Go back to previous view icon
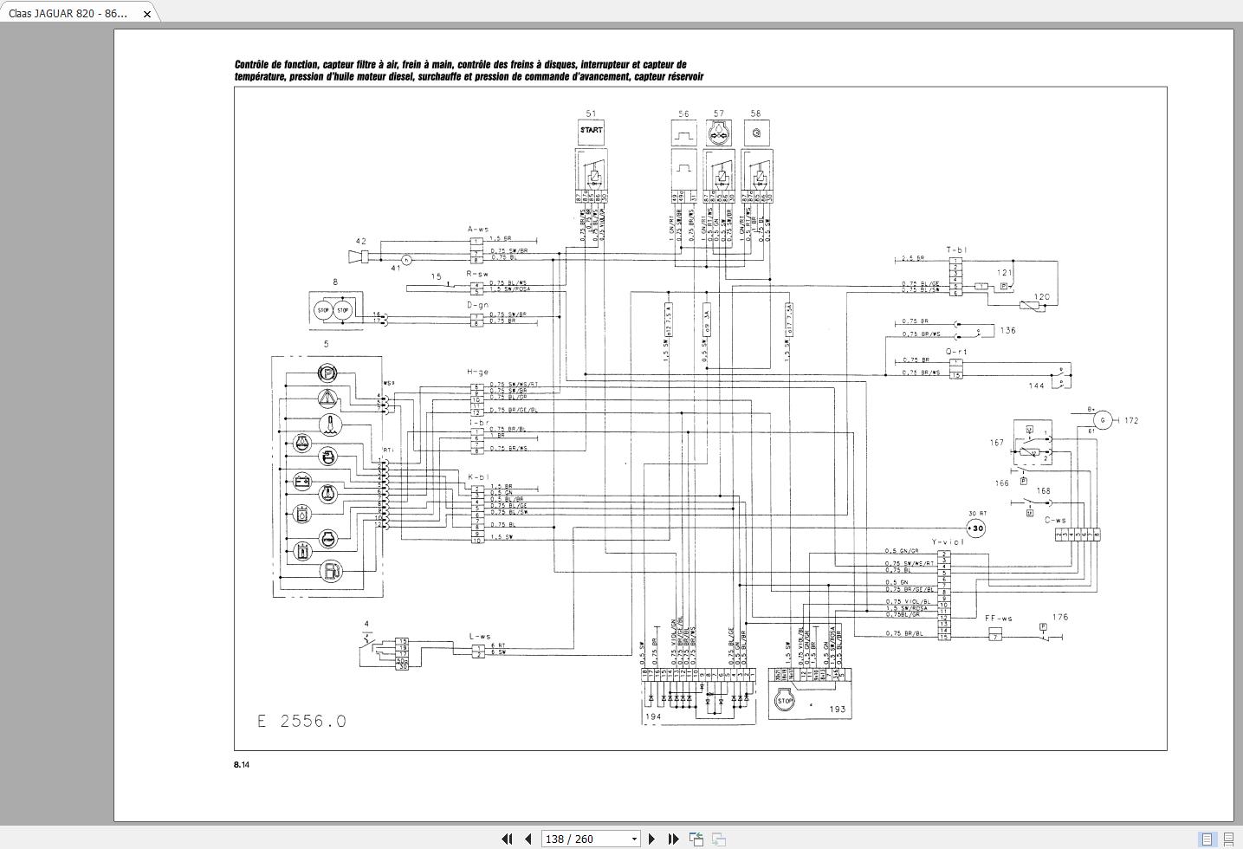 [x=696, y=839]
